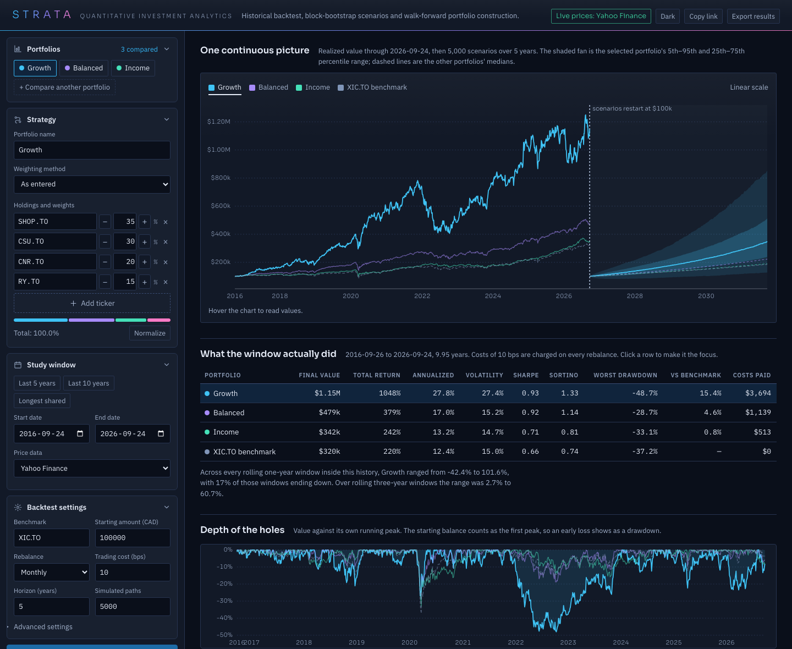Remove the RY.TO holding row
Viewport: 792px width, 649px height.
pyautogui.click(x=166, y=282)
